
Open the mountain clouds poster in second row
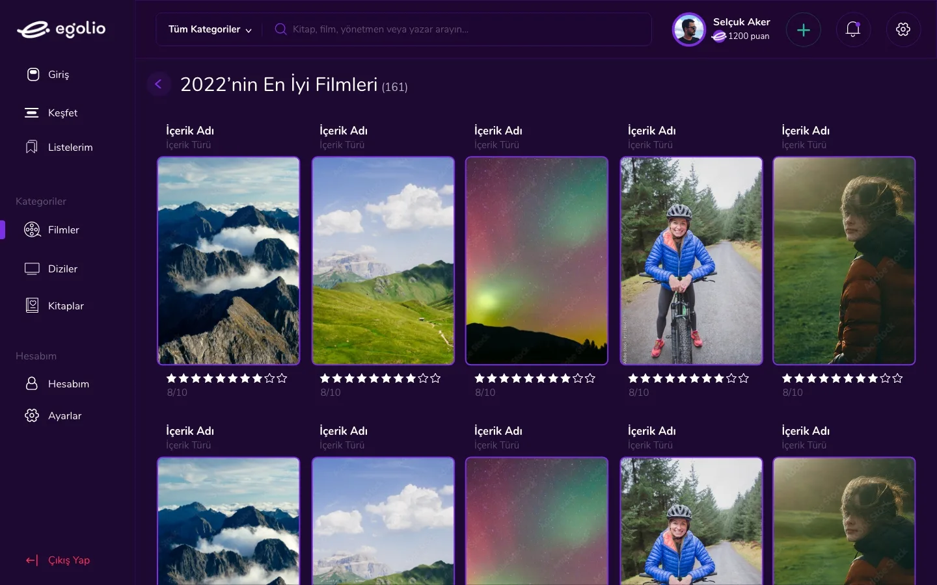click(x=228, y=521)
